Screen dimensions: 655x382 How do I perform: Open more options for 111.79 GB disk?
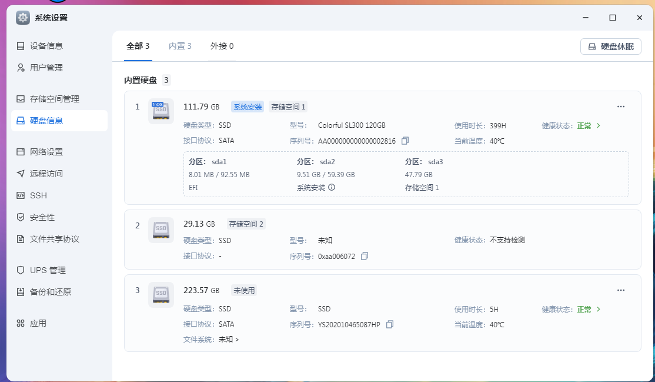click(621, 107)
